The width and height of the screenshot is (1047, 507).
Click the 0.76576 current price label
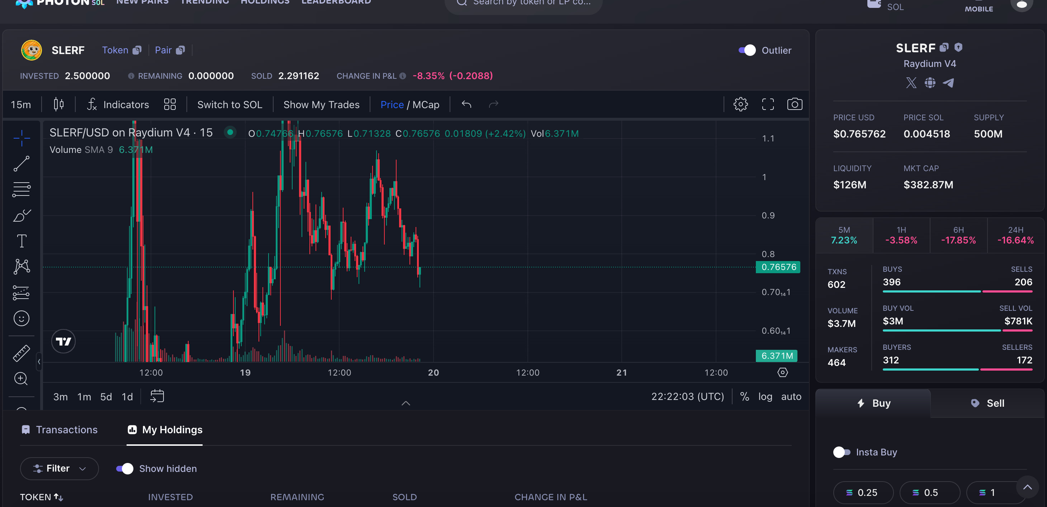[x=778, y=267]
